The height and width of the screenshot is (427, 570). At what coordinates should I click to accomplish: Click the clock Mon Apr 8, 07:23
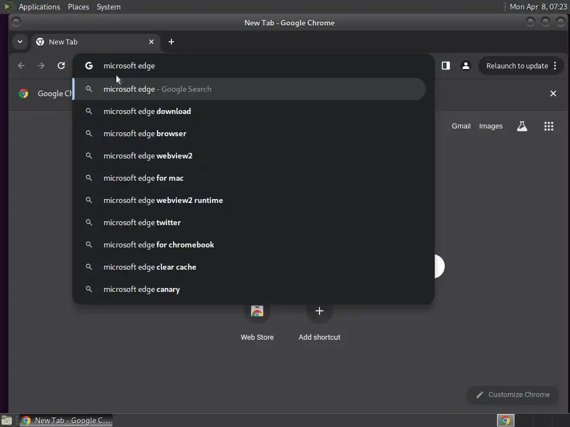coord(538,7)
